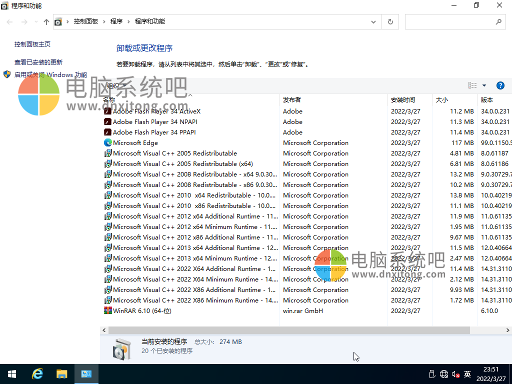This screenshot has width=512, height=384.
Task: Open the address bar history dropdown
Action: (373, 21)
